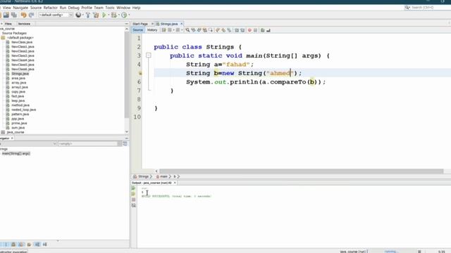451x253 pixels.
Task: Select main(String[] args) in Navigator
Action: (16, 153)
